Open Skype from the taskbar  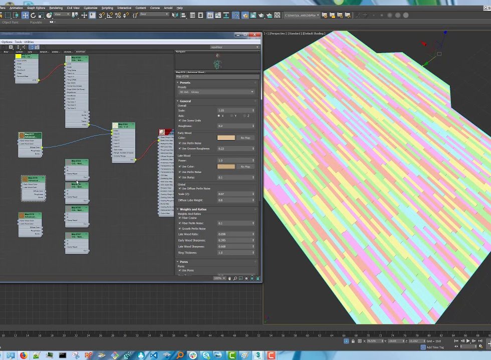[x=206, y=355]
